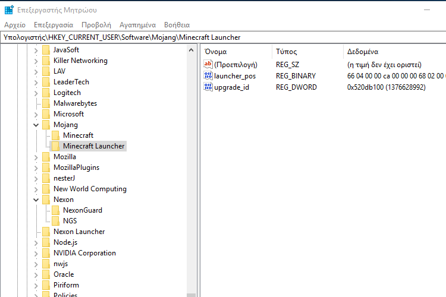The image size is (446, 297).
Task: Click the Minecraft Launcher folder icon
Action: pos(56,146)
